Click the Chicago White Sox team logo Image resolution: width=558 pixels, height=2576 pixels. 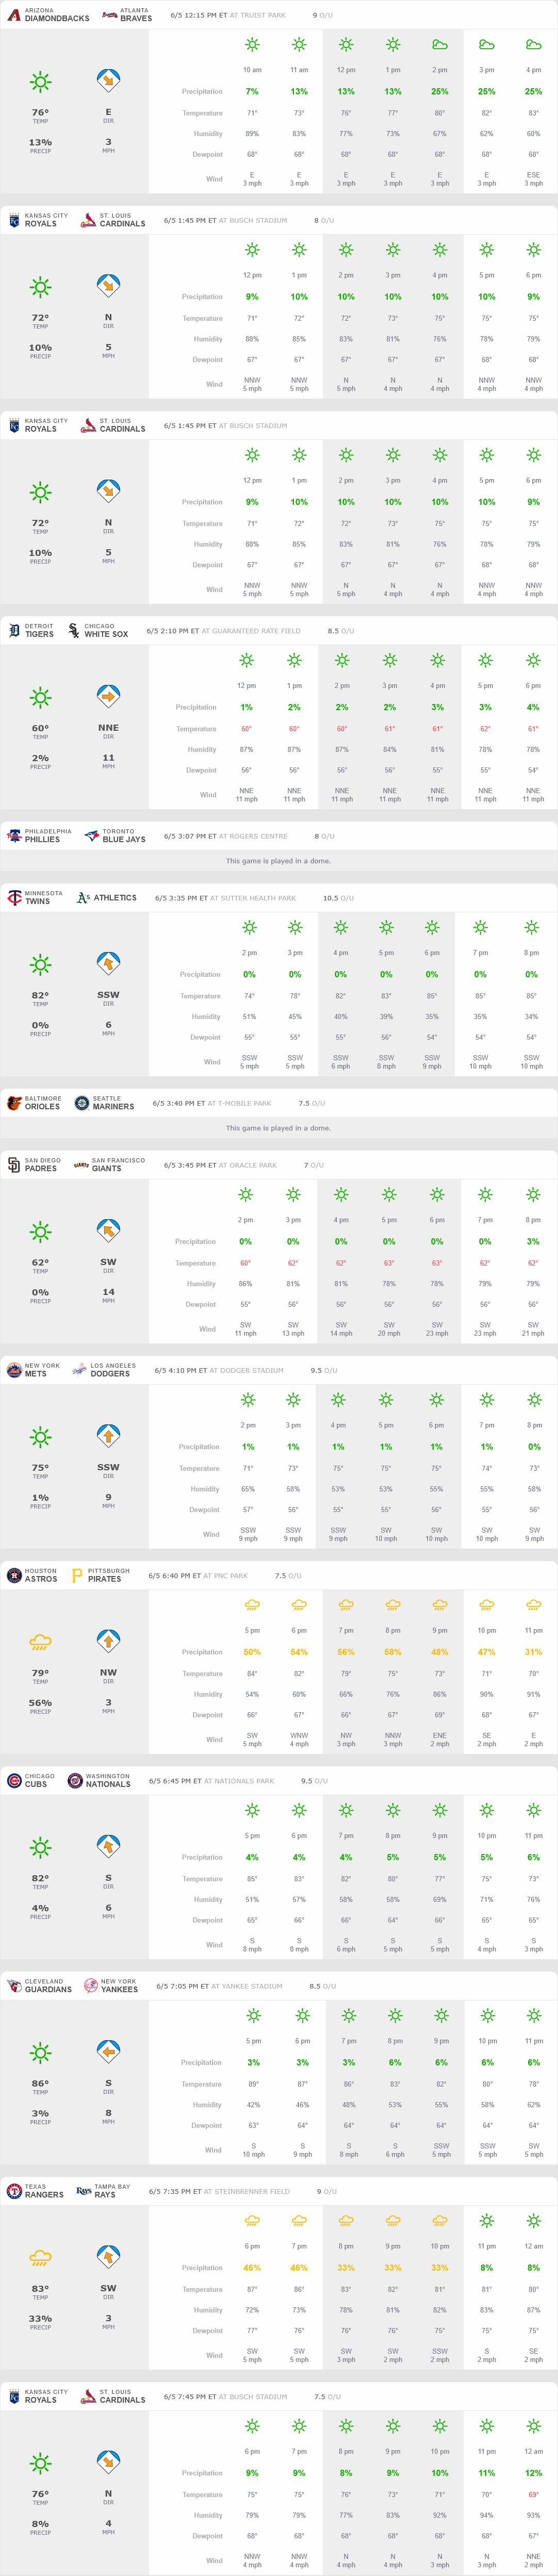pyautogui.click(x=74, y=631)
